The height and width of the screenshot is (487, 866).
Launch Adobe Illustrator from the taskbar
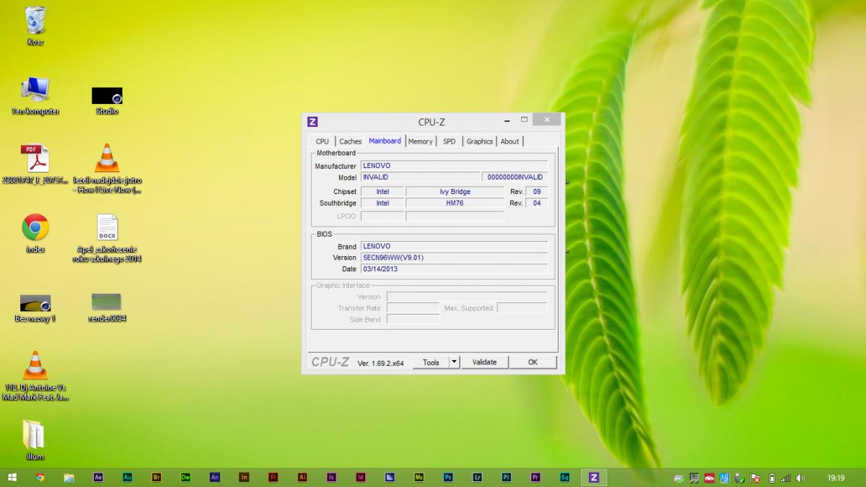point(302,478)
